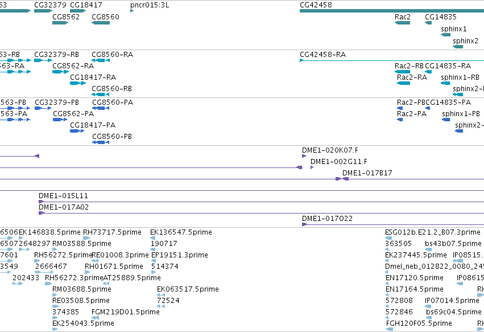The width and height of the screenshot is (484, 332).
Task: Select the DME1-017O22 feature line start
Action: (304, 224)
